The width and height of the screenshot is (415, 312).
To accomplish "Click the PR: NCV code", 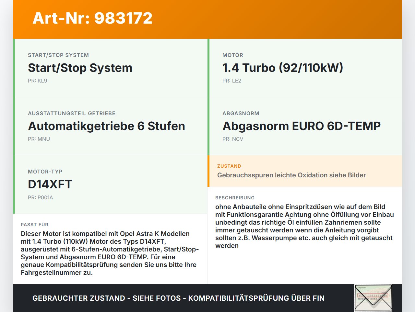I will [232, 139].
